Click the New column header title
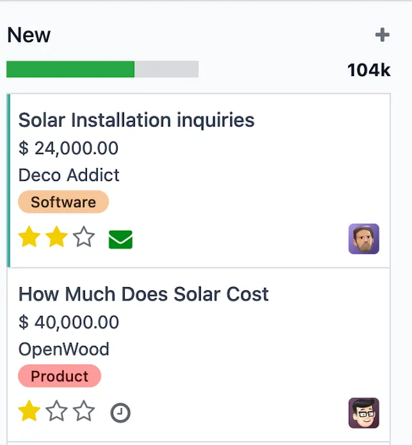Viewport: 412px width, 445px height. click(29, 35)
